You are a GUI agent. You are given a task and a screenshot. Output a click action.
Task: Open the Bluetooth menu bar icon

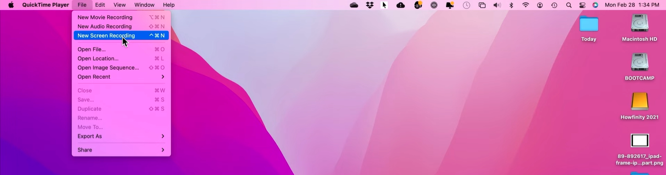coord(511,5)
